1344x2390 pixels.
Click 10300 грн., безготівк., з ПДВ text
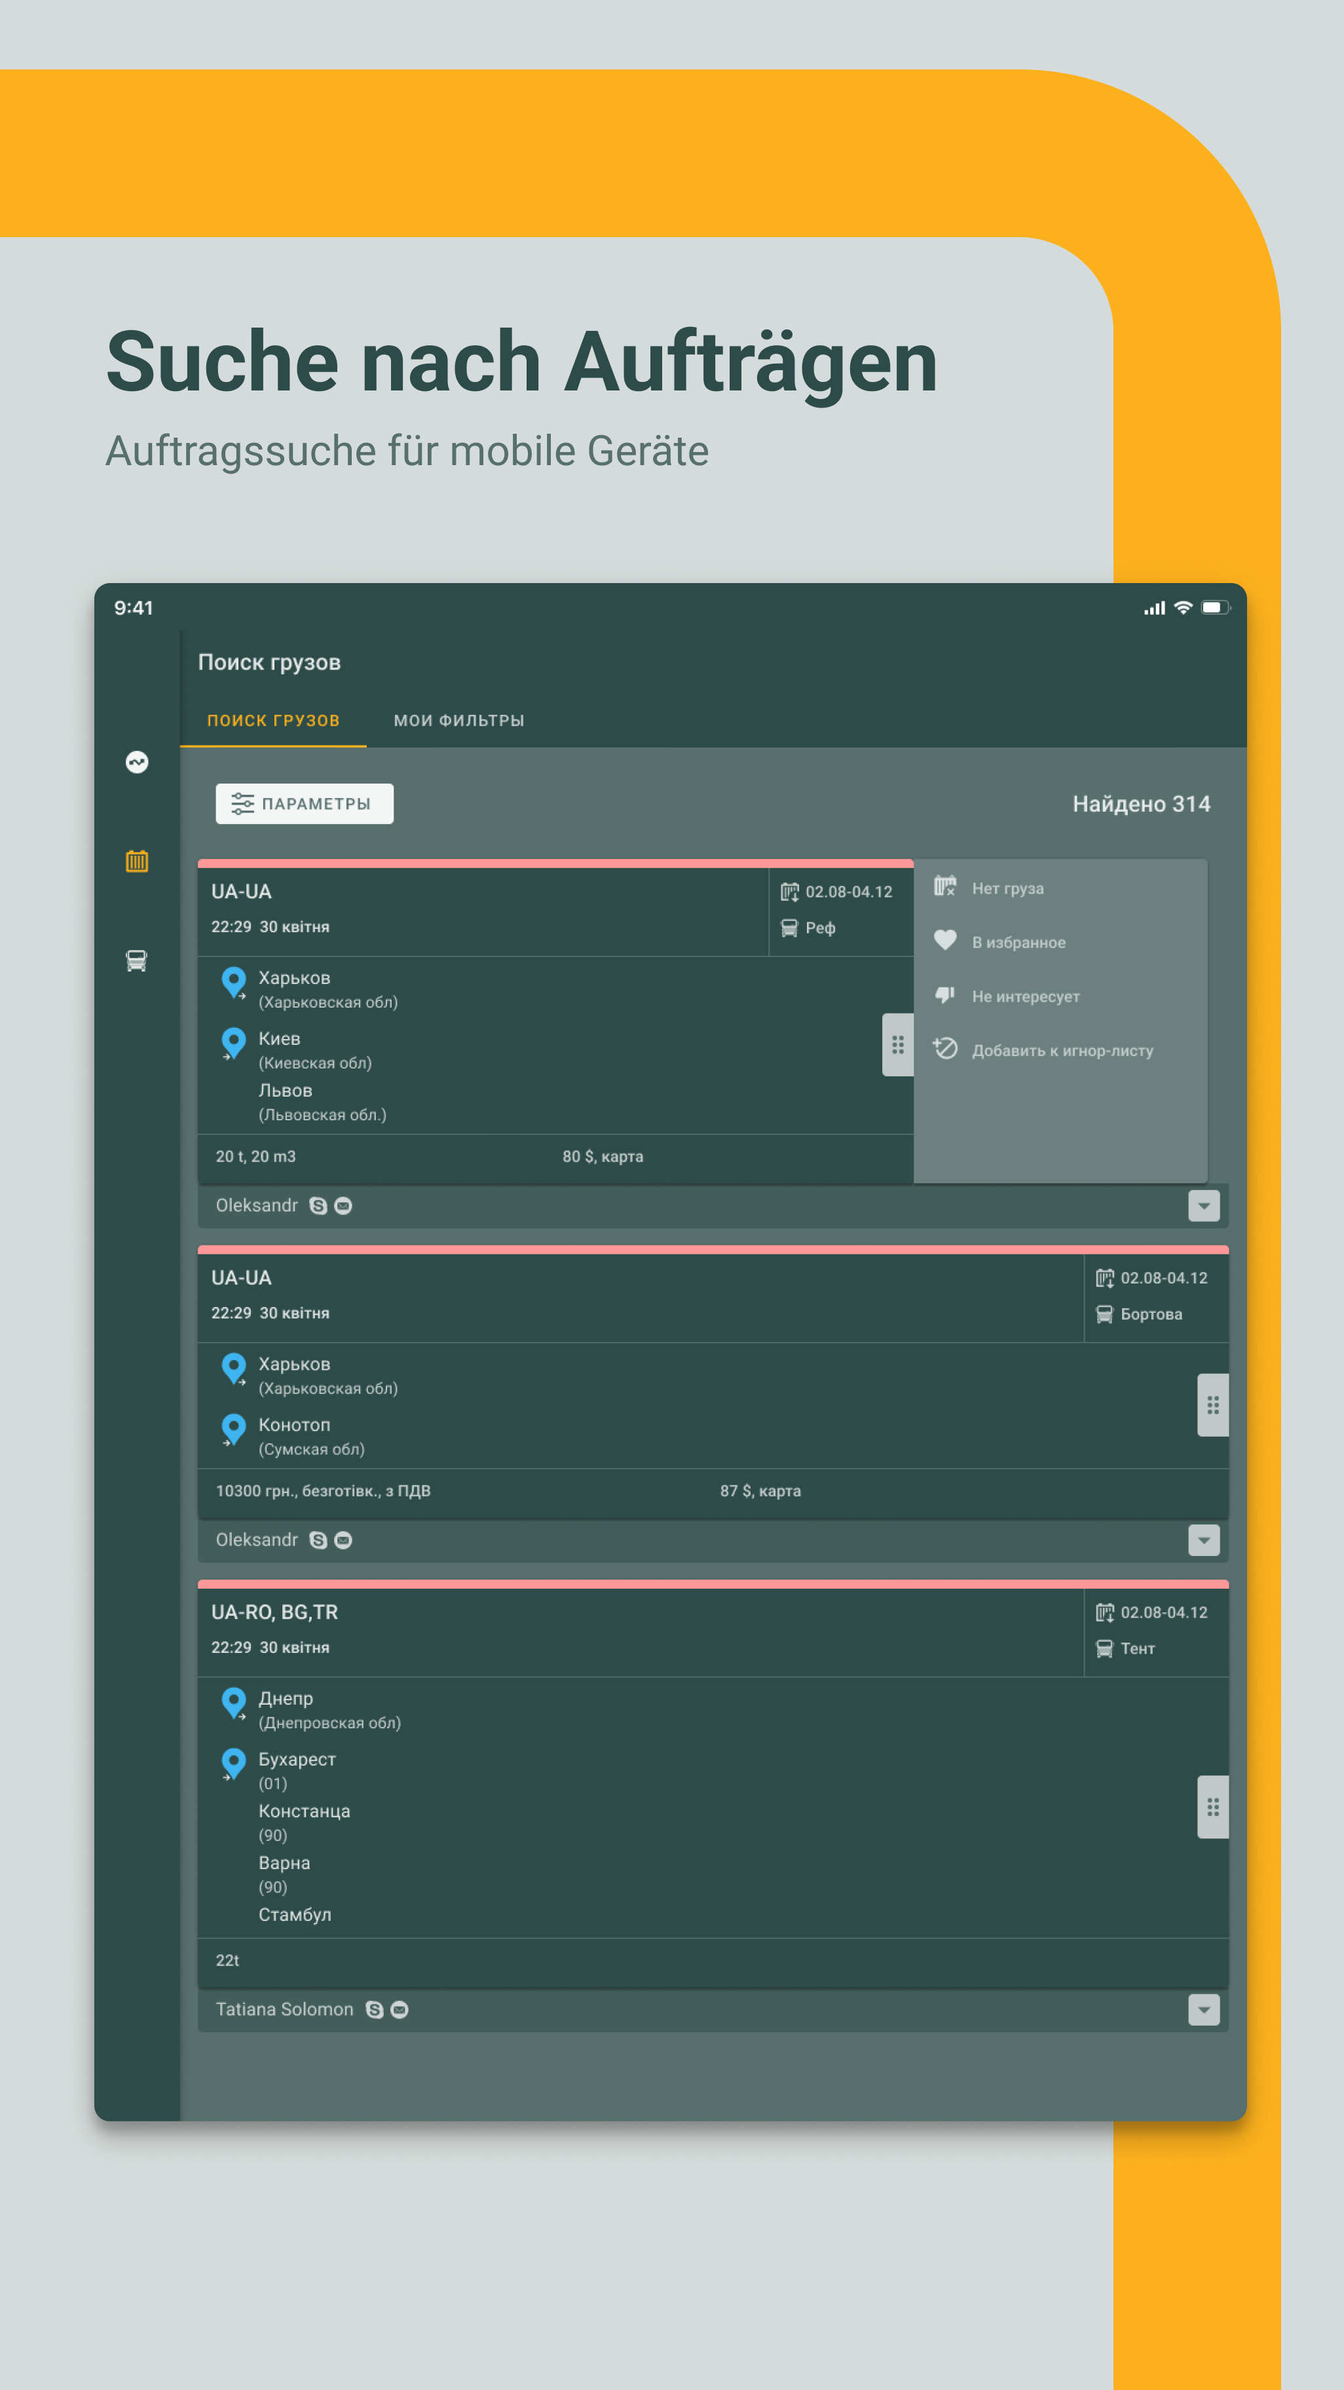pyautogui.click(x=323, y=1491)
